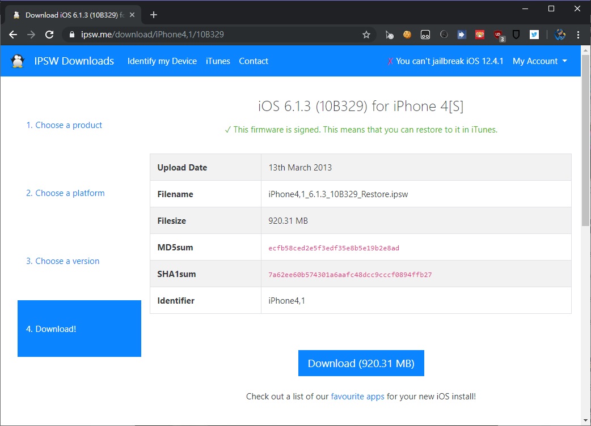Click the IPSW Downloads penguin logo
Viewport: 591px width, 426px height.
[x=18, y=61]
